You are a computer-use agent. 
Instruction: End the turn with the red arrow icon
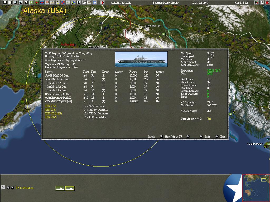(103, 3)
